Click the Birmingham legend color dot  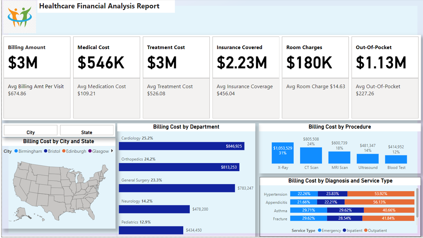pyautogui.click(x=16, y=151)
